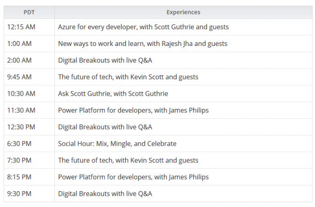Click Azure for every developer session
315x207 pixels.
pyautogui.click(x=143, y=27)
